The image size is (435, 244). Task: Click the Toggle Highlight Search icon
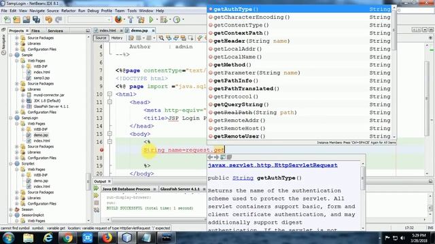click(184, 38)
